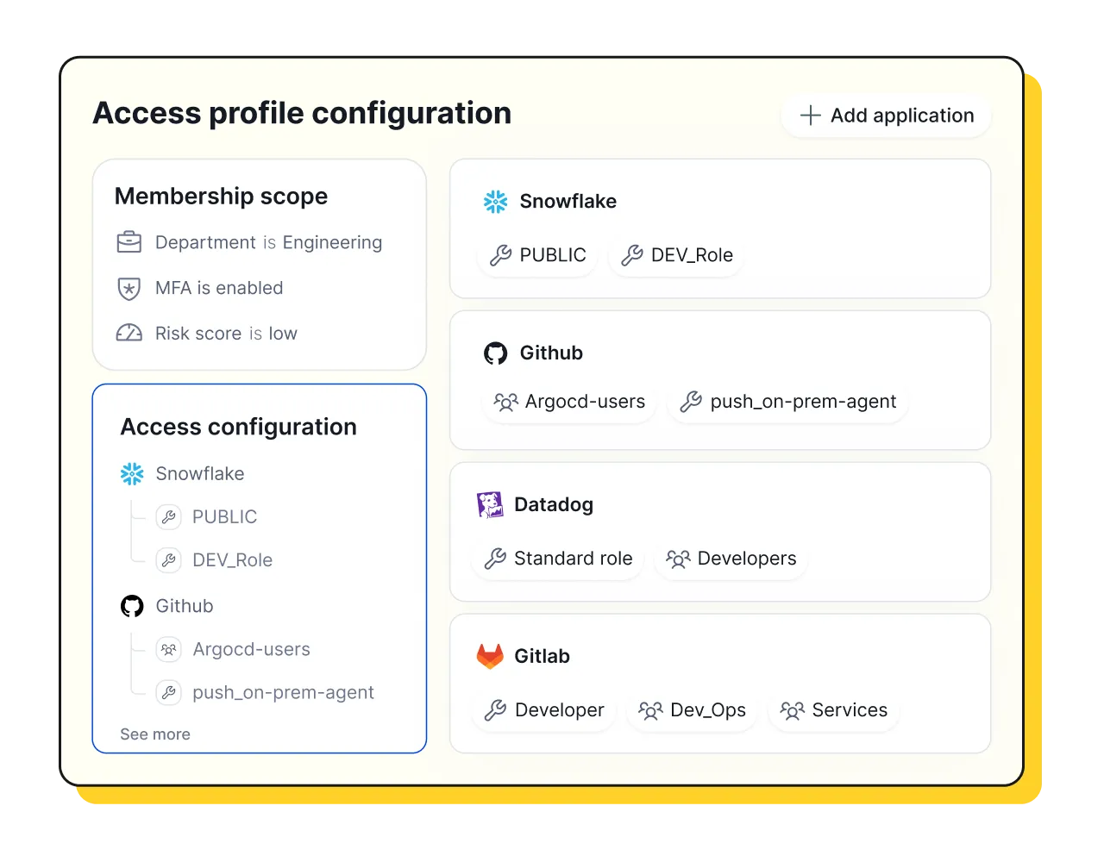Image resolution: width=1104 pixels, height=862 pixels.
Task: Select the Snowflake icon in the Snowflake card
Action: [x=494, y=201]
